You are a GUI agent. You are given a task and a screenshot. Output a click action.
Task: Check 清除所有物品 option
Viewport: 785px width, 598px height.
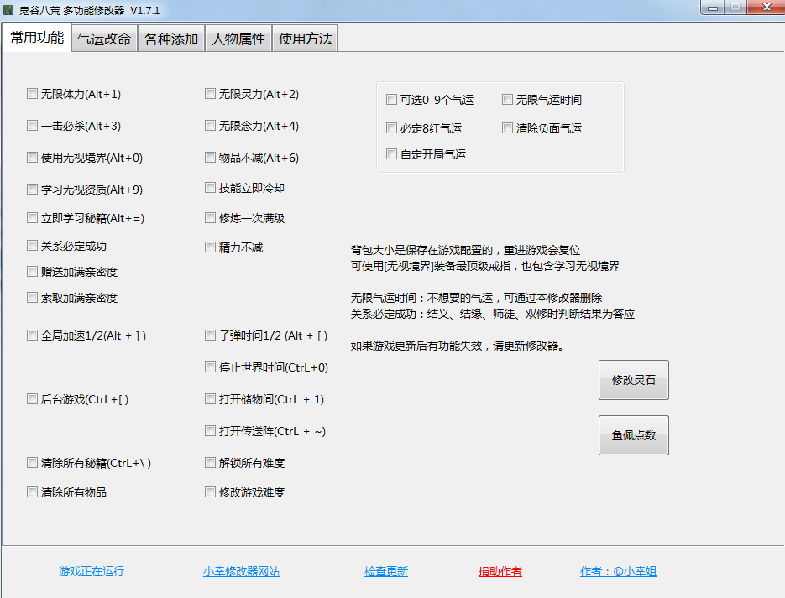(x=32, y=492)
